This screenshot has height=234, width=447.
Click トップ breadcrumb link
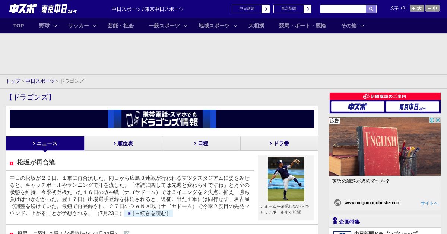point(13,81)
